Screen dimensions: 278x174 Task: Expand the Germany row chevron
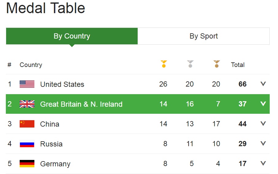click(x=263, y=163)
